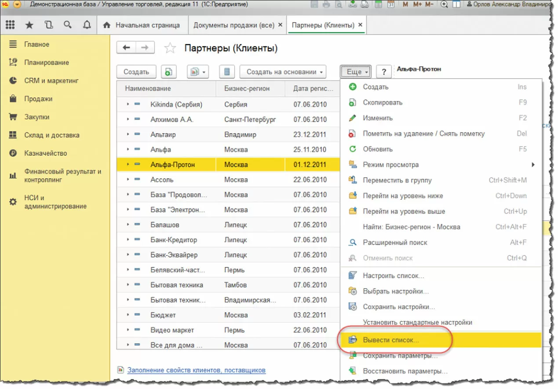
Task: Click the list view icon in toolbar
Action: [x=226, y=72]
